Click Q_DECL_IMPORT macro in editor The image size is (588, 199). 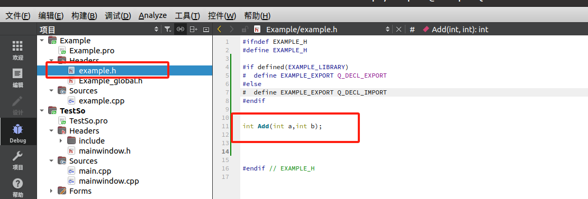(362, 92)
